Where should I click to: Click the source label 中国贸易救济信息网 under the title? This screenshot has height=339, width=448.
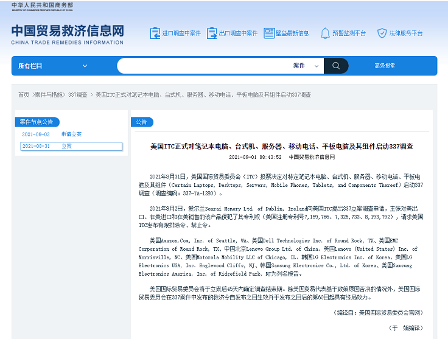(312, 157)
